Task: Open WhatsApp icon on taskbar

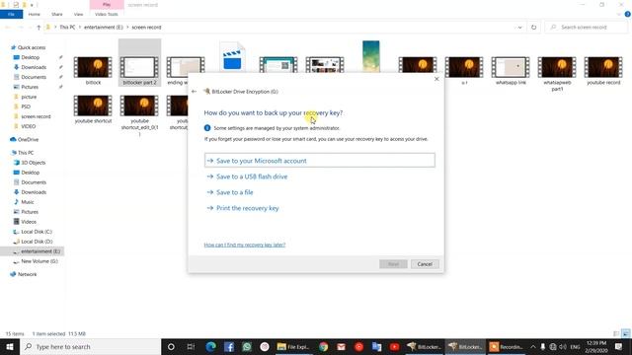Action: pyautogui.click(x=247, y=346)
